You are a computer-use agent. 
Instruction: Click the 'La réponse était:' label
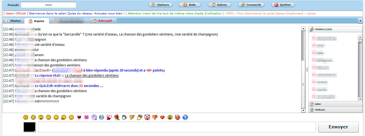tap(48, 76)
